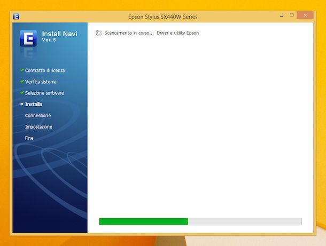
Task: Click the green checkmark beside Contratto di licenza
Action: pyautogui.click(x=22, y=70)
